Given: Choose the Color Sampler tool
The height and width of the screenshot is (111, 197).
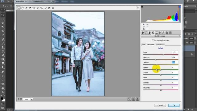Looking at the screenshot, I should click(30, 8).
